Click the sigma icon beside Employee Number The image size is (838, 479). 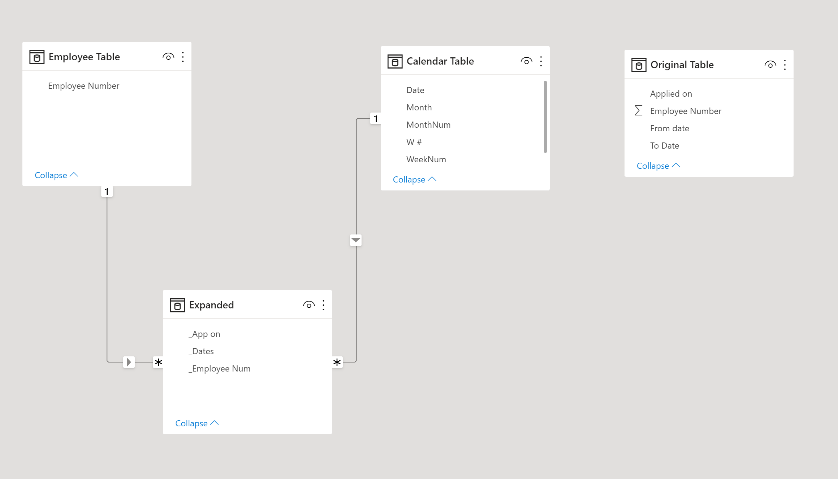tap(638, 111)
